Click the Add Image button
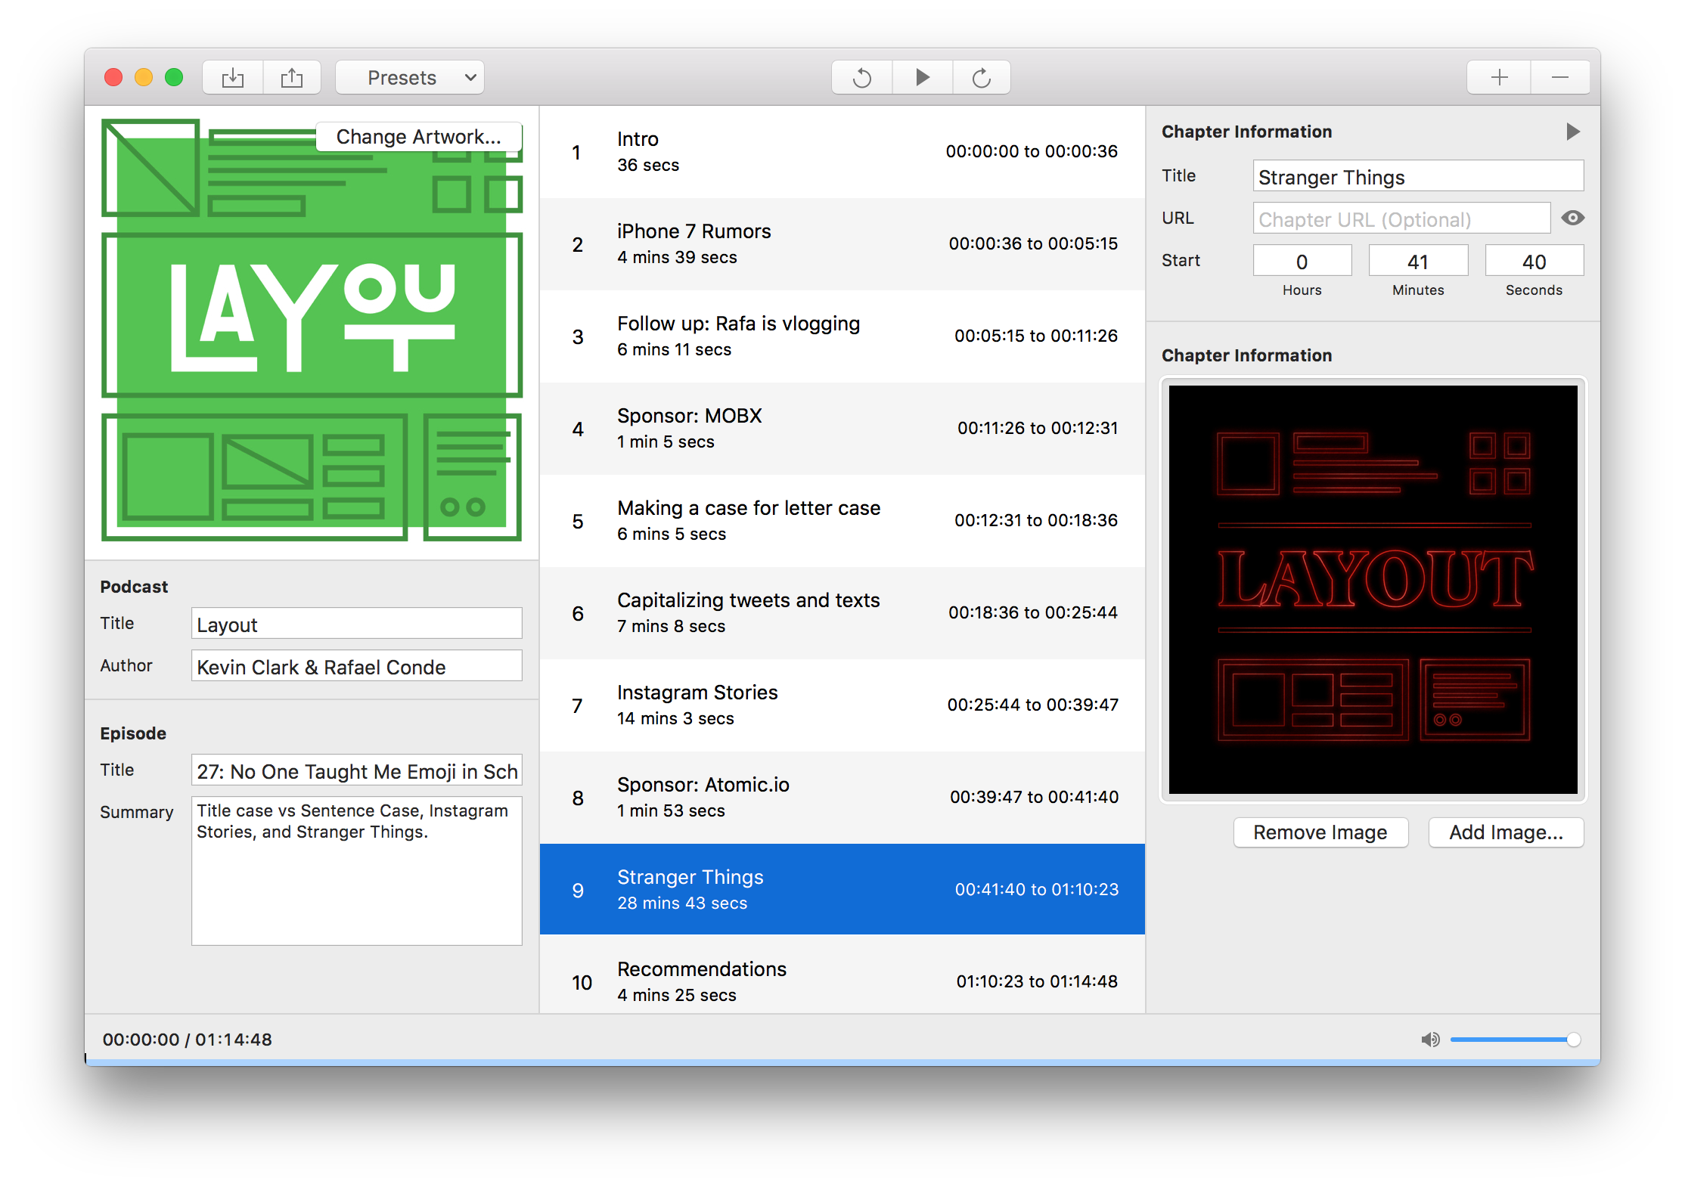1685x1187 pixels. click(1505, 832)
